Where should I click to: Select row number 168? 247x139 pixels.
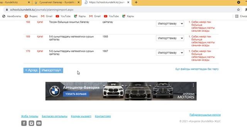coord(28,22)
